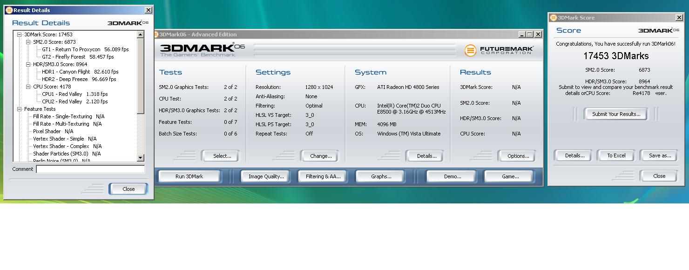Close Result Details via title X
Screen dimensions: 689x270
[149, 10]
